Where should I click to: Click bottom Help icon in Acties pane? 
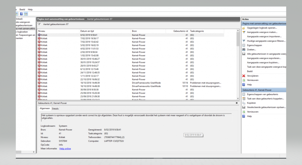tap(244, 116)
